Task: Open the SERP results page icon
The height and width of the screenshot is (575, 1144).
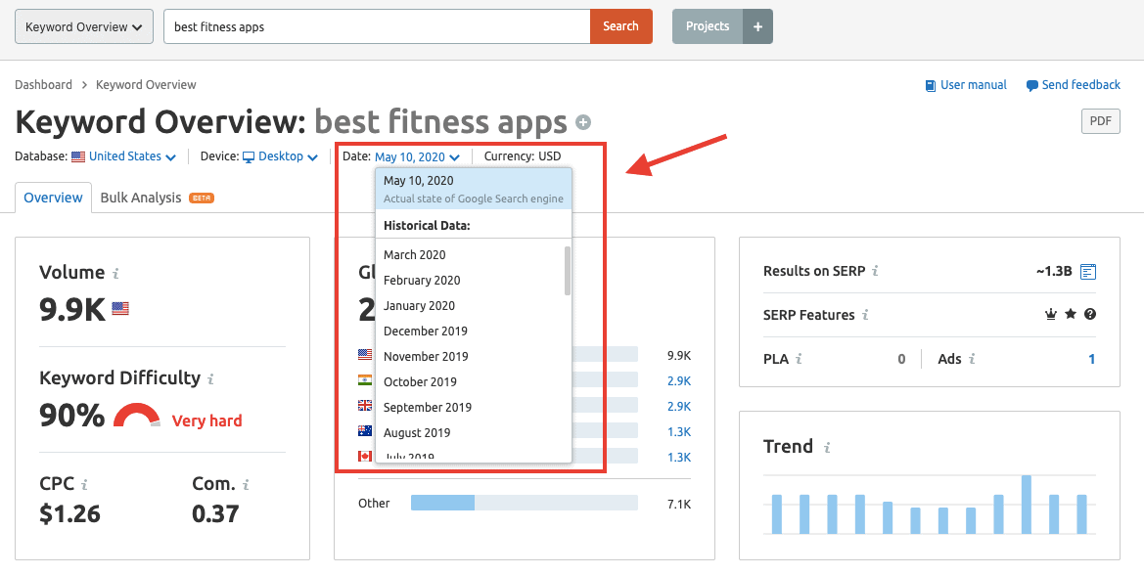Action: click(x=1088, y=271)
